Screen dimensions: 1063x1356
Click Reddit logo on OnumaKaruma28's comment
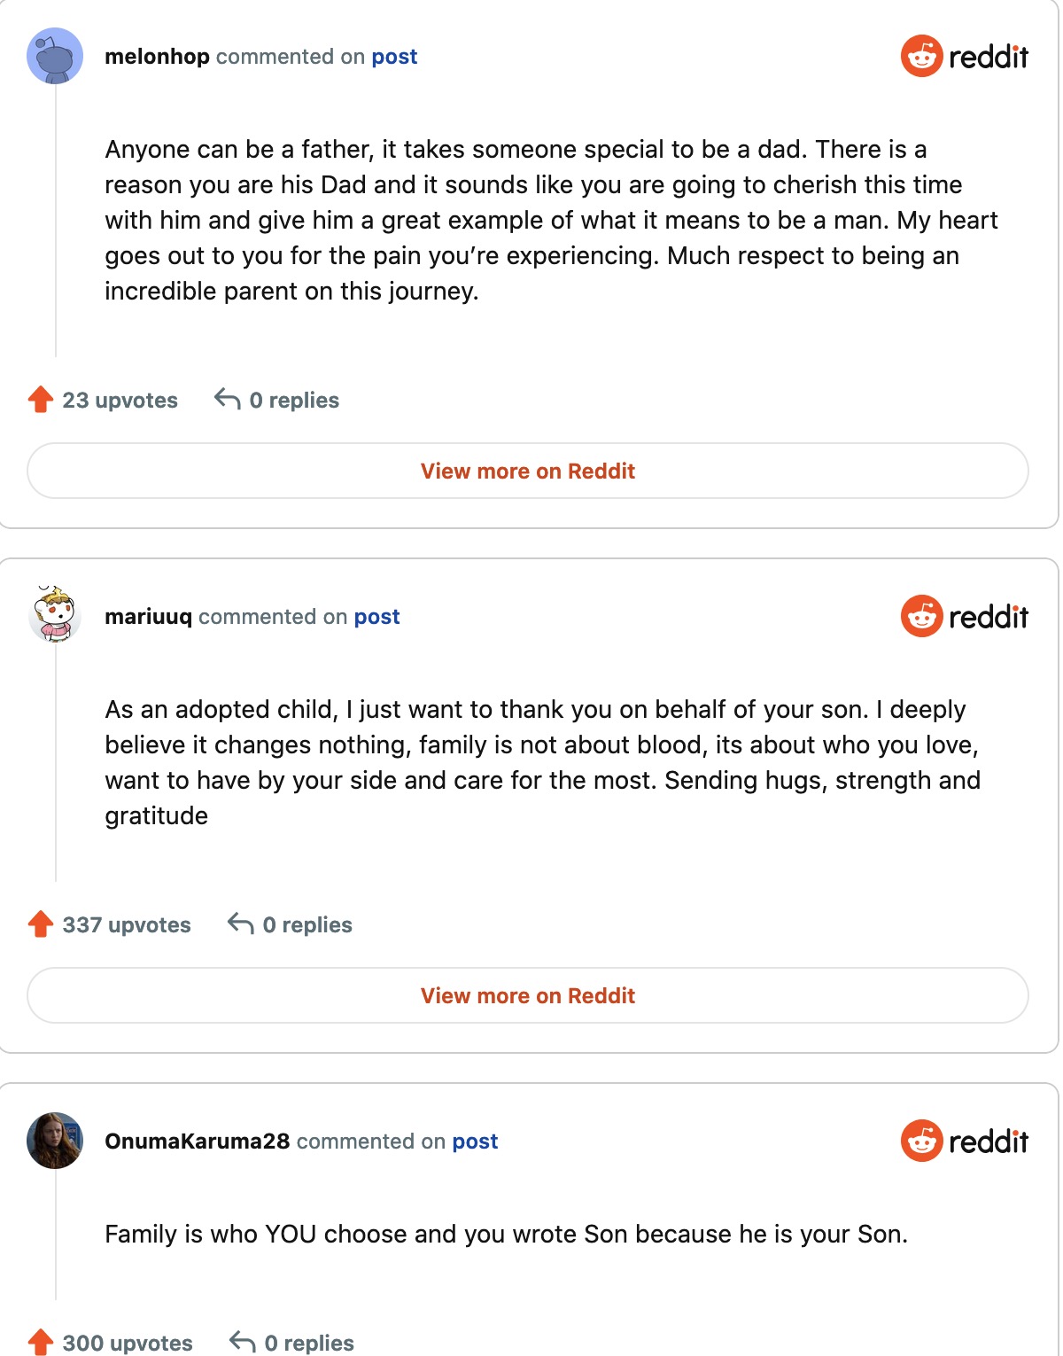click(964, 1141)
